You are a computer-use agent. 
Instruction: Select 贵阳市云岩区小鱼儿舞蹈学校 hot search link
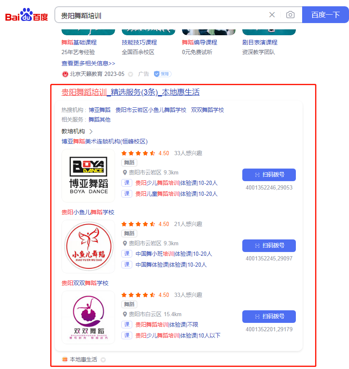(151, 110)
